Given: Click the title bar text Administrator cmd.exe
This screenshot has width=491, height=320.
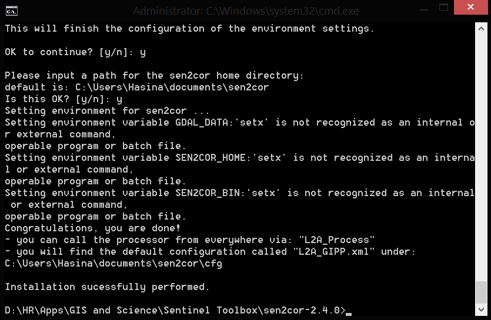Looking at the screenshot, I should 246,11.
